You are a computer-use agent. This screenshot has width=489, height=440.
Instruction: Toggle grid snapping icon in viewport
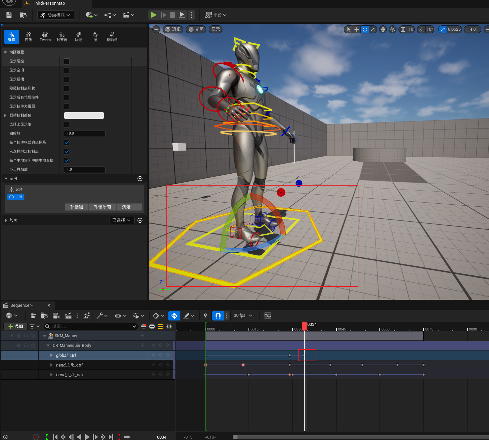coord(403,29)
